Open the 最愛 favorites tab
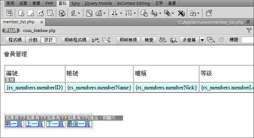The height and width of the screenshot is (138, 254). (172, 3)
